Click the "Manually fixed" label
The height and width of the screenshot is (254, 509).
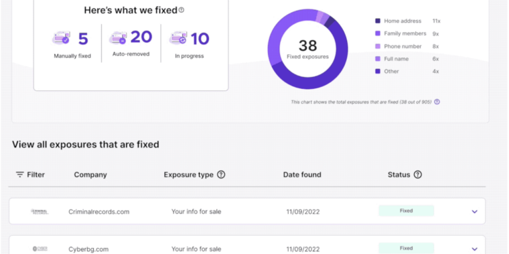click(72, 56)
